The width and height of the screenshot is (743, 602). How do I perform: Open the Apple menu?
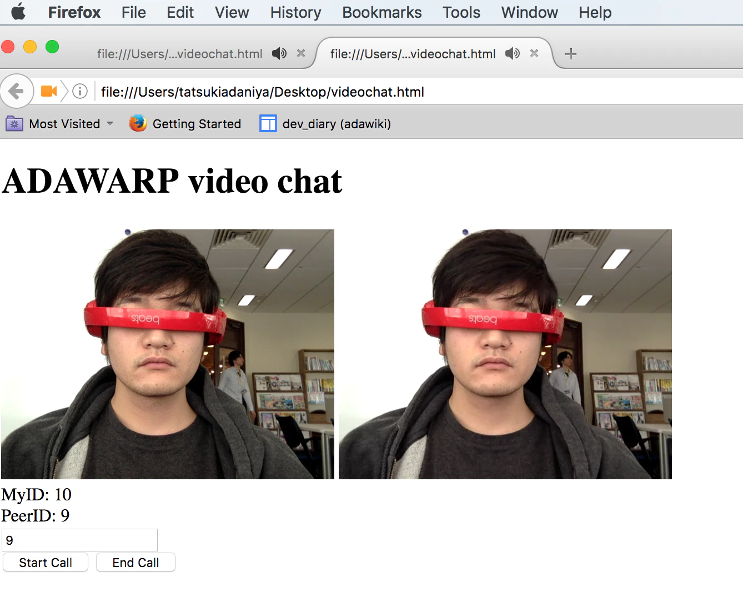pos(18,12)
